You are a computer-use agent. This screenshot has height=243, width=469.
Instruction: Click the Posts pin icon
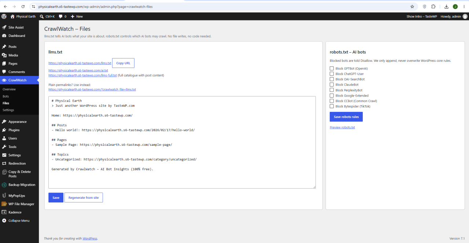point(4,47)
